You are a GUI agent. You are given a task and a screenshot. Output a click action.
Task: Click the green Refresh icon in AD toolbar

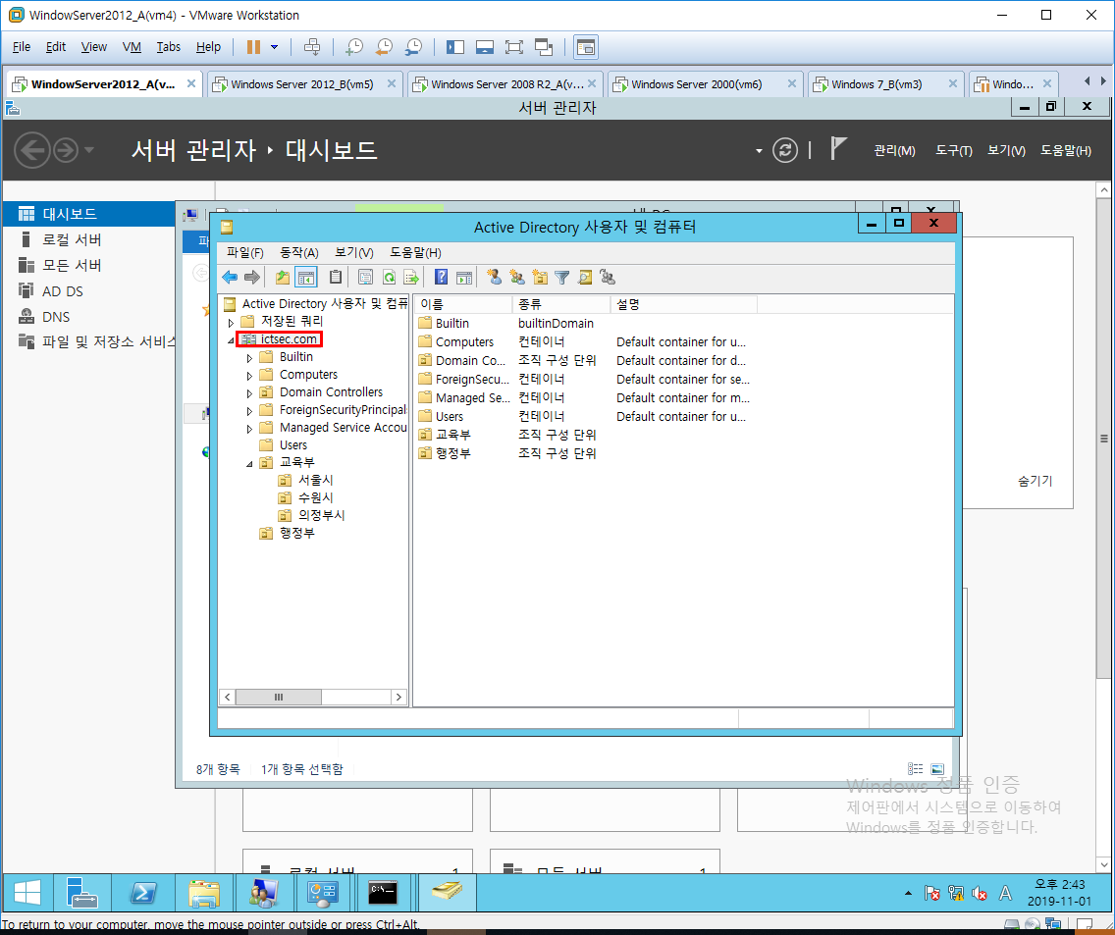[x=389, y=278]
